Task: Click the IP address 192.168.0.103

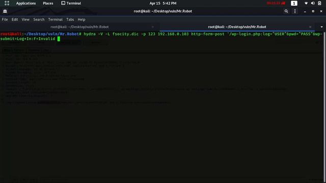Action: point(173,34)
